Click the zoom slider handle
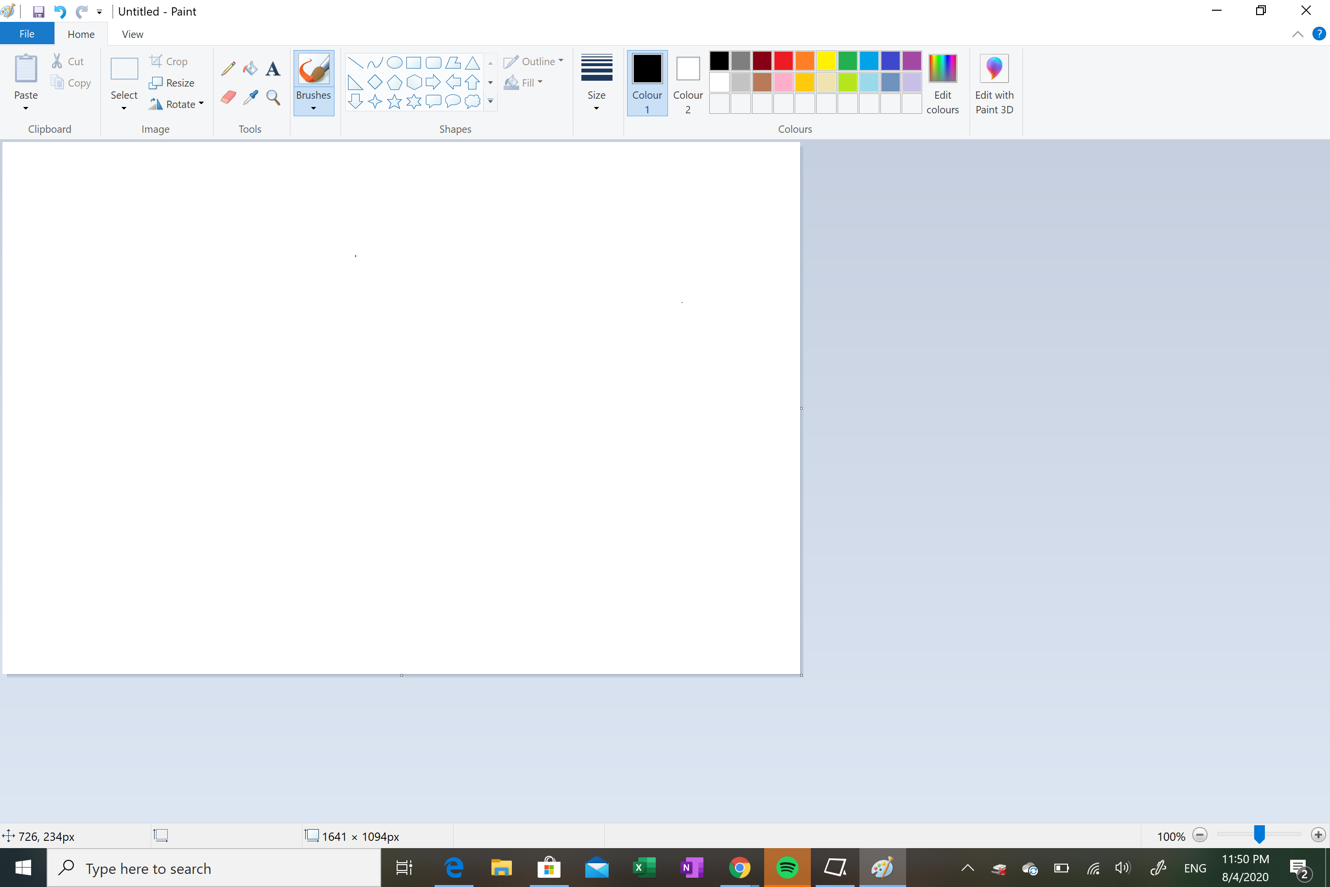This screenshot has height=887, width=1330. point(1259,834)
